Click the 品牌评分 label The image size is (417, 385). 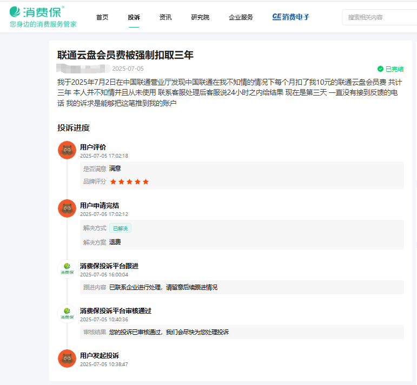[95, 181]
